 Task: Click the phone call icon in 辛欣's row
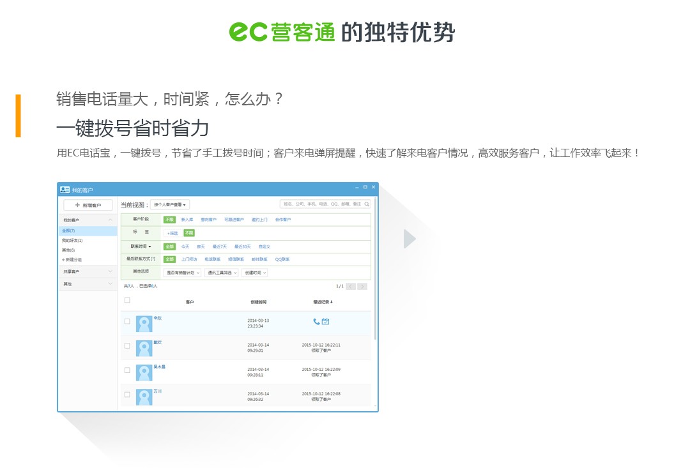coord(316,322)
